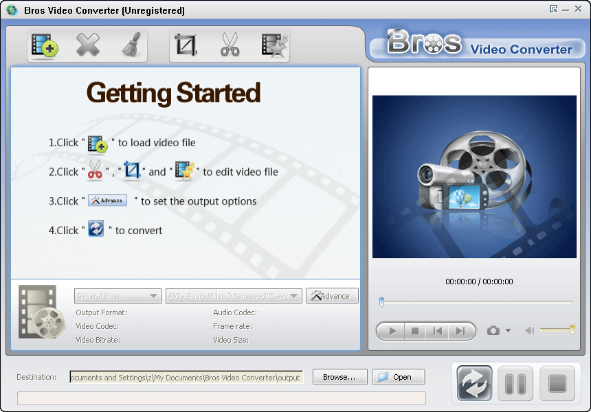The height and width of the screenshot is (412, 591).
Task: Open the video Effects tool icon
Action: click(x=274, y=45)
